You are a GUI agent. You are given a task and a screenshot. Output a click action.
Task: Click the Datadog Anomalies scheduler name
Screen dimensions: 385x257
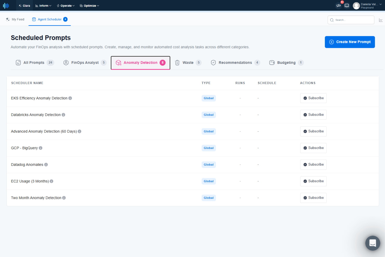coord(27,165)
